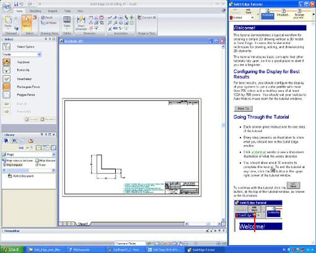Expand the Paste dropdown arrow
This screenshot has height=253, width=316.
click(x=8, y=29)
